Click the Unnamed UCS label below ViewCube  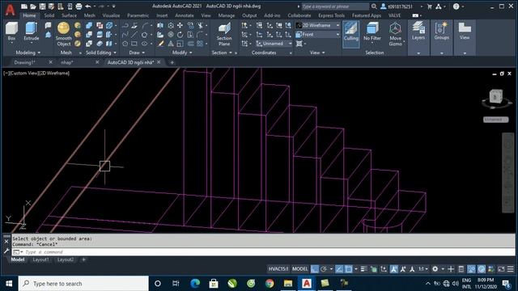(x=495, y=120)
